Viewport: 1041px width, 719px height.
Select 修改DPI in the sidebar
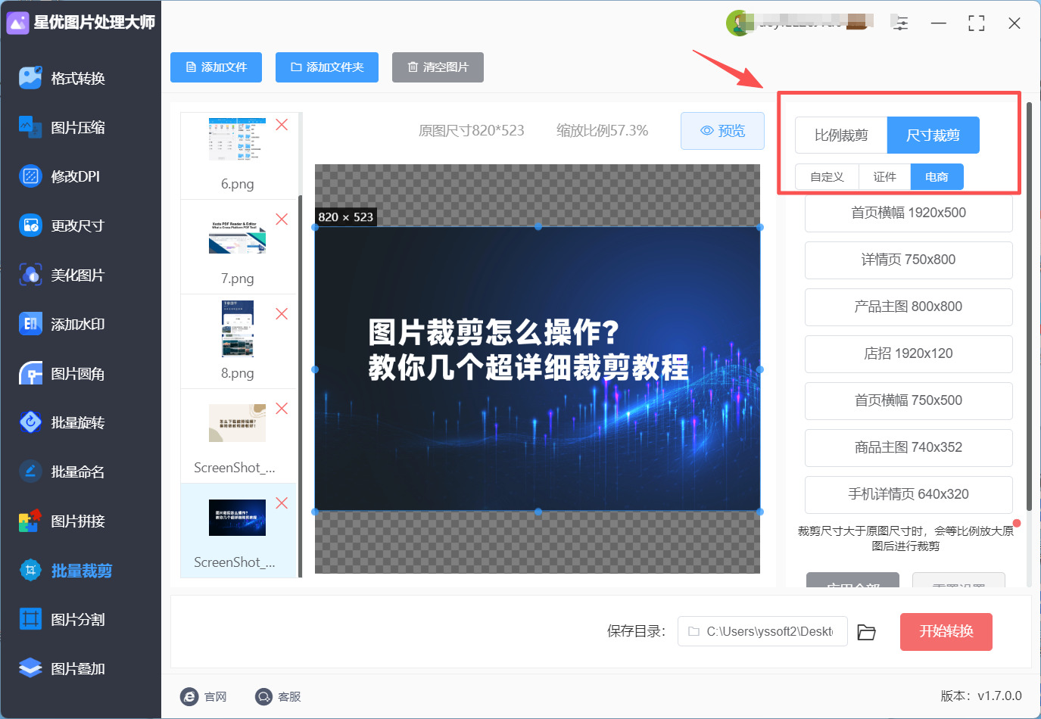(60, 176)
